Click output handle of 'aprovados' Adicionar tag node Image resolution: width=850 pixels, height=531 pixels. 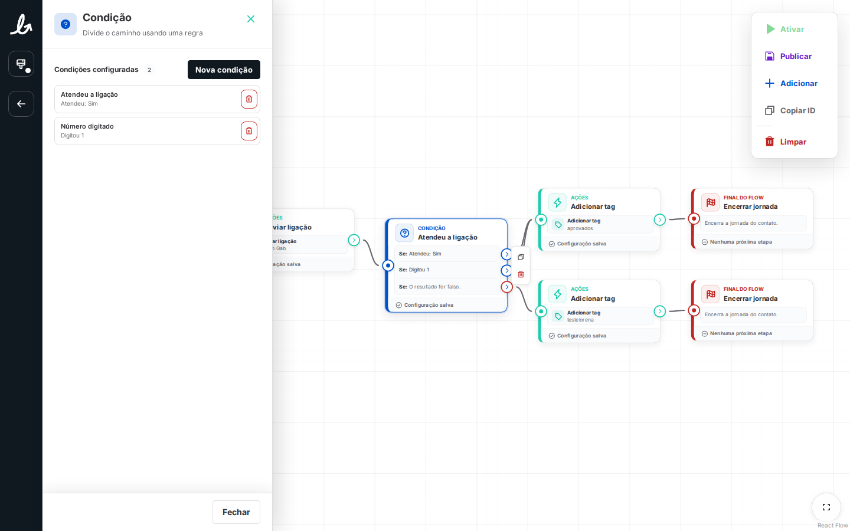[x=659, y=219]
